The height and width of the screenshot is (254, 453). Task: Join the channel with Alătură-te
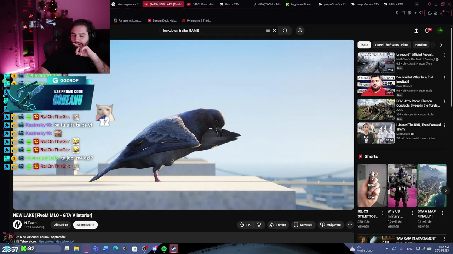61,225
